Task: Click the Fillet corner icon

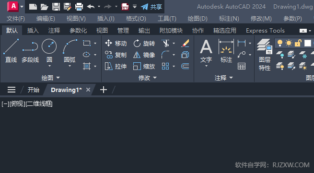Action: coord(165,55)
